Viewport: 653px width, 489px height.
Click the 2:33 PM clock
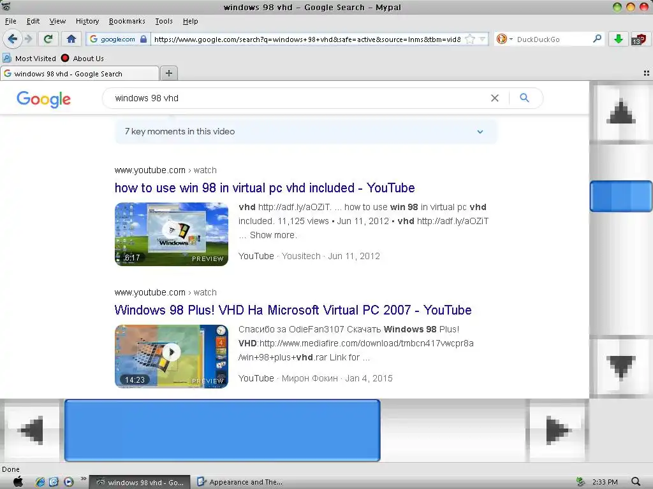point(605,483)
